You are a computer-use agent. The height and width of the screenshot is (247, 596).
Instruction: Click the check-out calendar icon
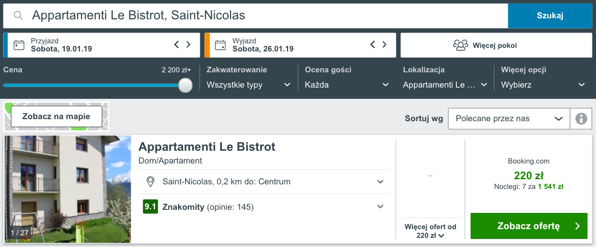(220, 45)
